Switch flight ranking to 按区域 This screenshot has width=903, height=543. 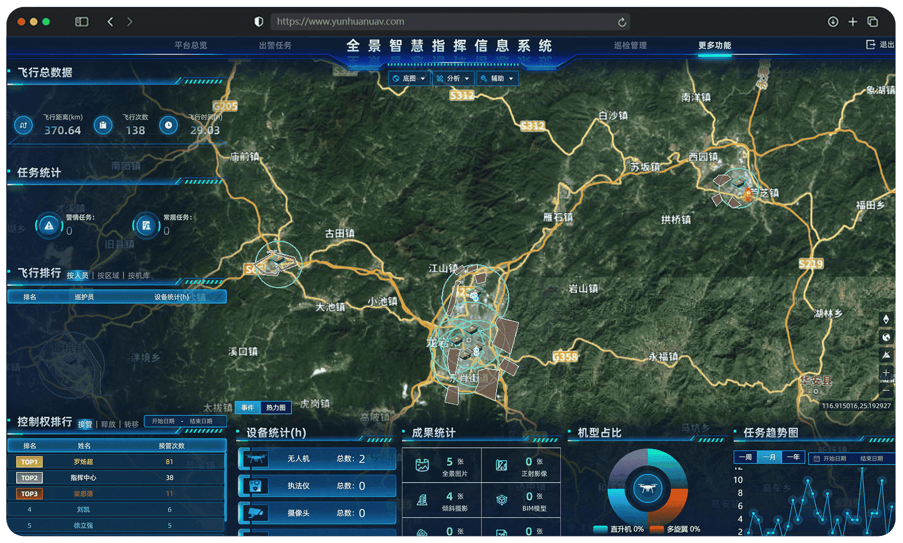[x=108, y=276]
